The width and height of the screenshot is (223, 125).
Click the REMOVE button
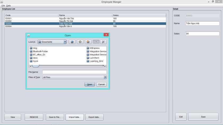[x=34, y=117]
